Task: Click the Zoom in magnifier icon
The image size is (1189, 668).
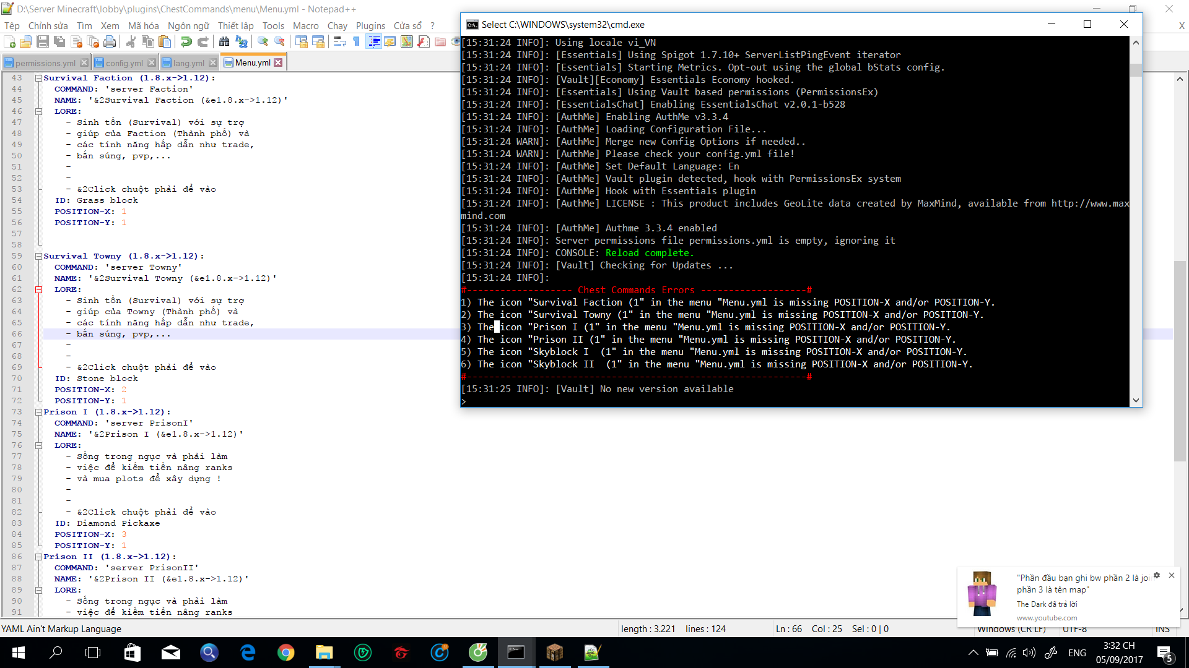Action: point(263,41)
